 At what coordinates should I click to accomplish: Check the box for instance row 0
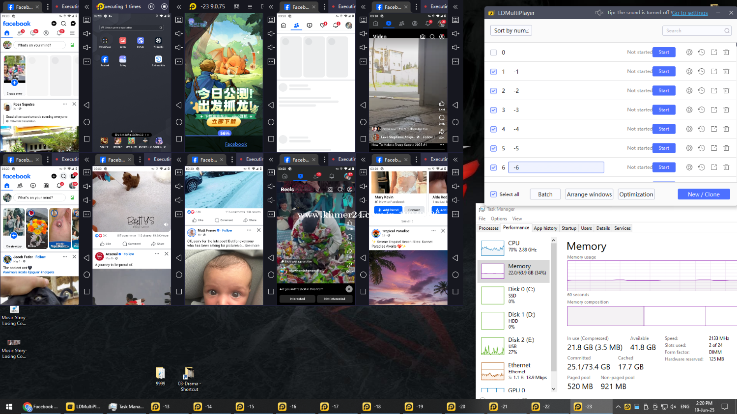pyautogui.click(x=493, y=53)
